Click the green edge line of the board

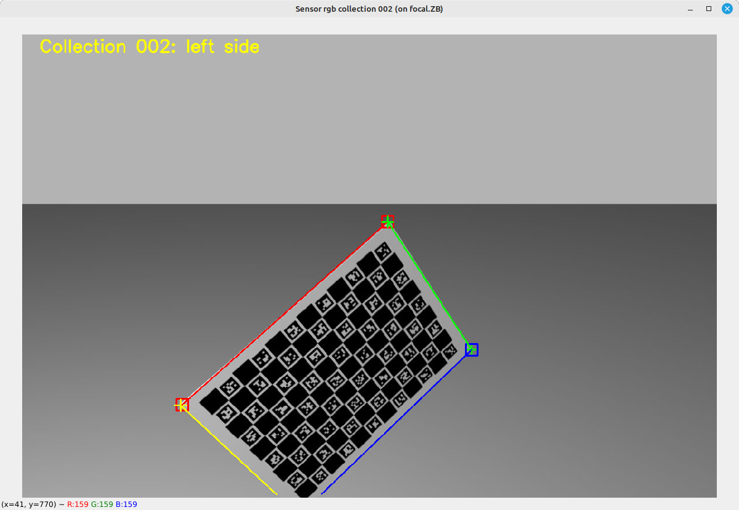429,286
